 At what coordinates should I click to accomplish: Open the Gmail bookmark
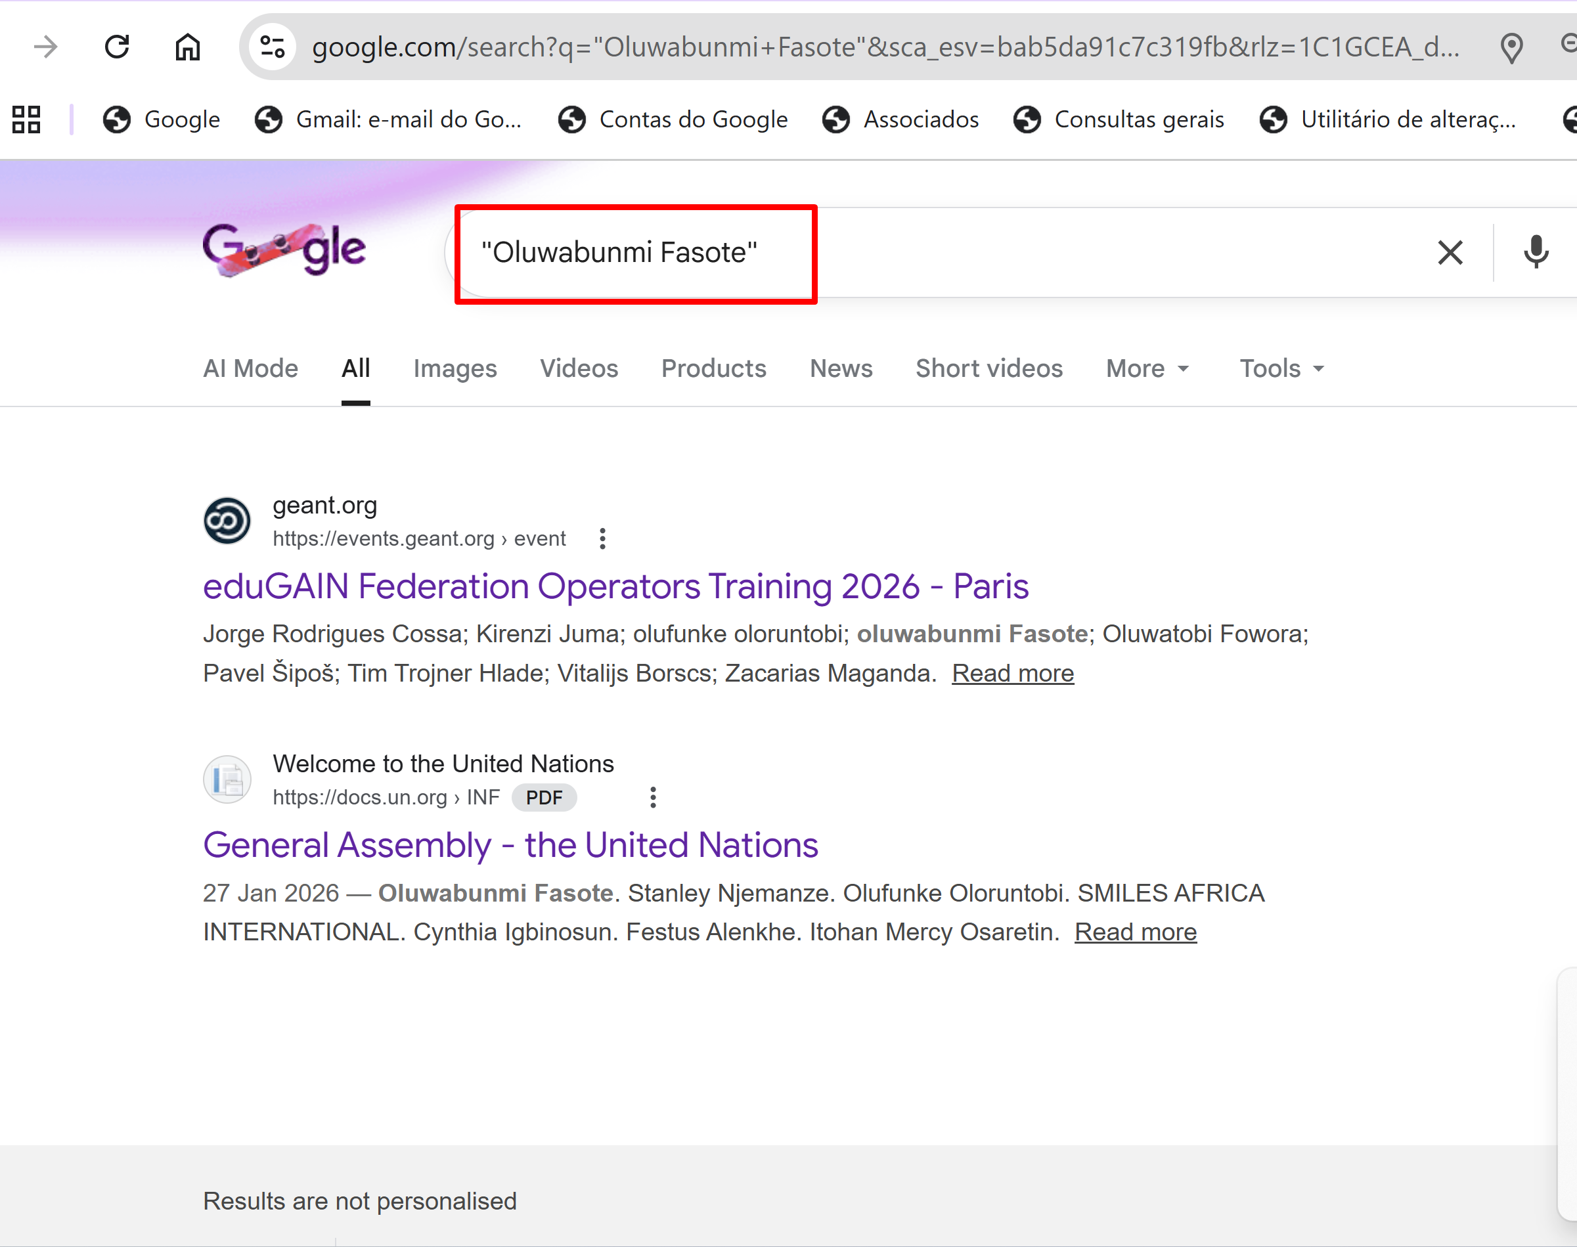[388, 120]
